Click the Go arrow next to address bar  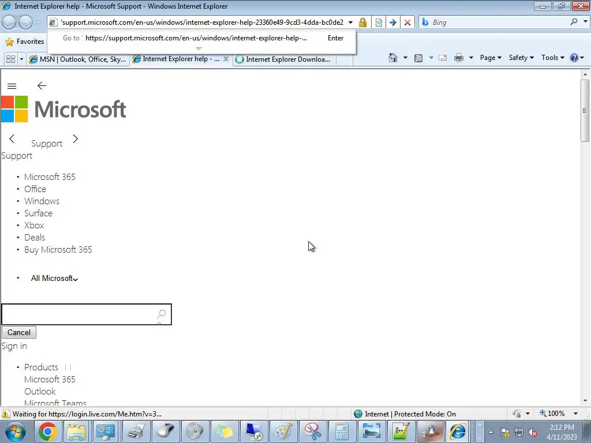[x=392, y=22]
